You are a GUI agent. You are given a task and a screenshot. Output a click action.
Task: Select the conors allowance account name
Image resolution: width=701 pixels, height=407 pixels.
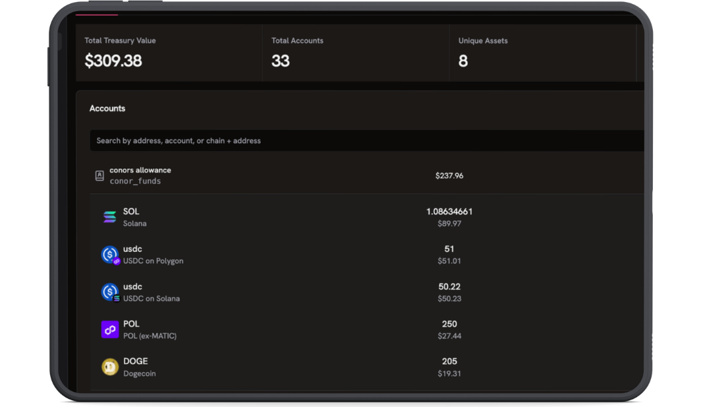(140, 170)
